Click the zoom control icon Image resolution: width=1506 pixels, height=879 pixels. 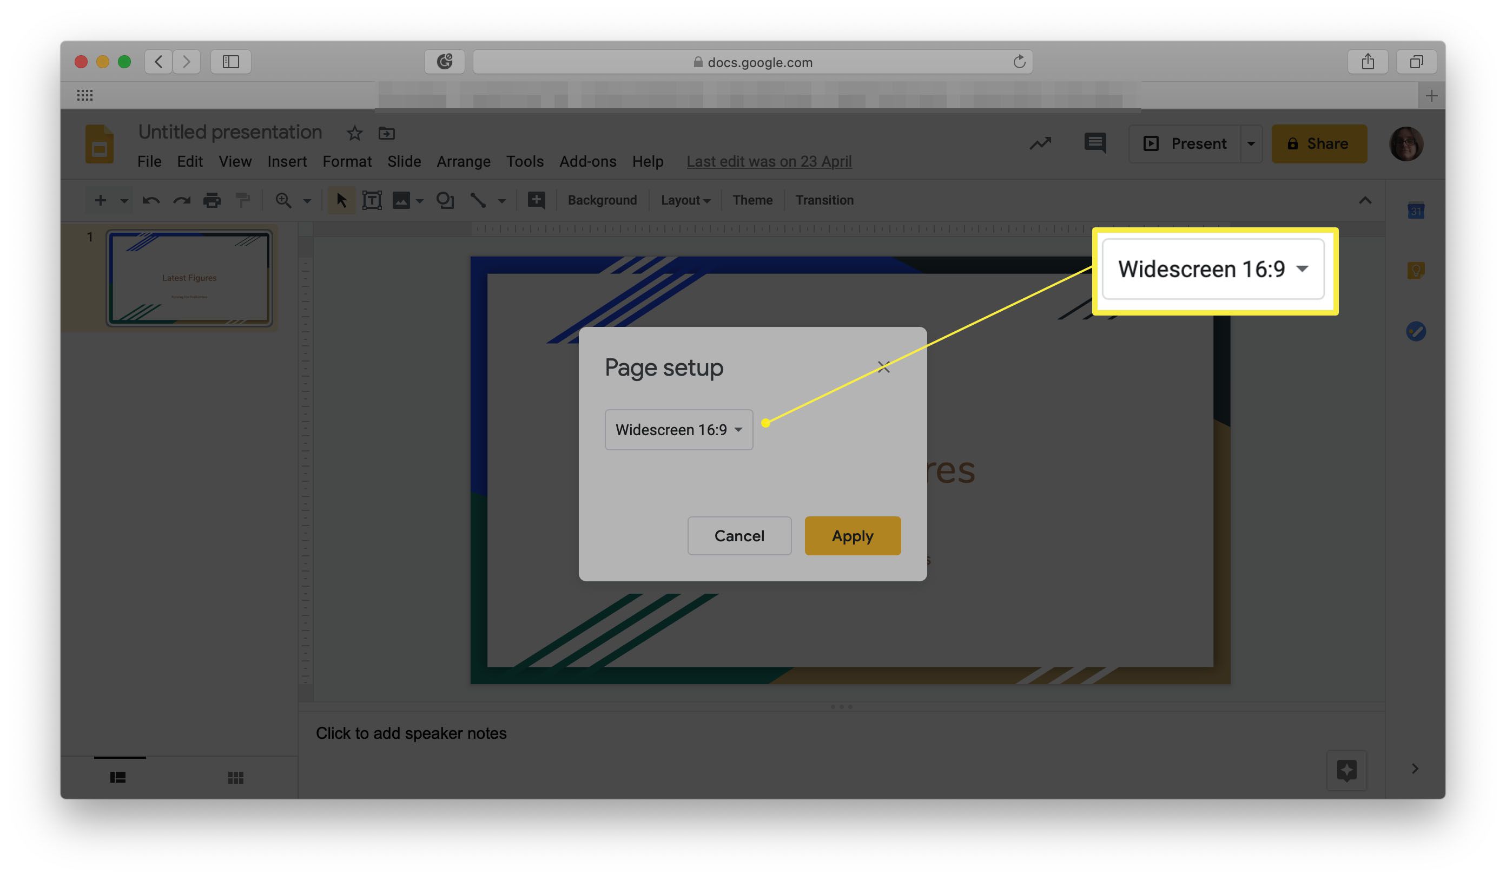[x=285, y=201]
